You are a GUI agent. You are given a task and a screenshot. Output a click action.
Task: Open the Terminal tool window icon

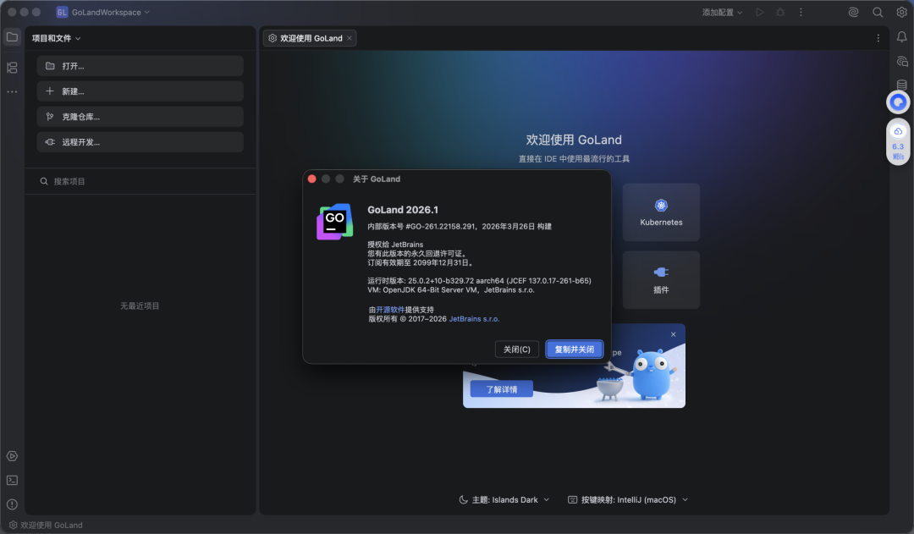[x=12, y=480]
